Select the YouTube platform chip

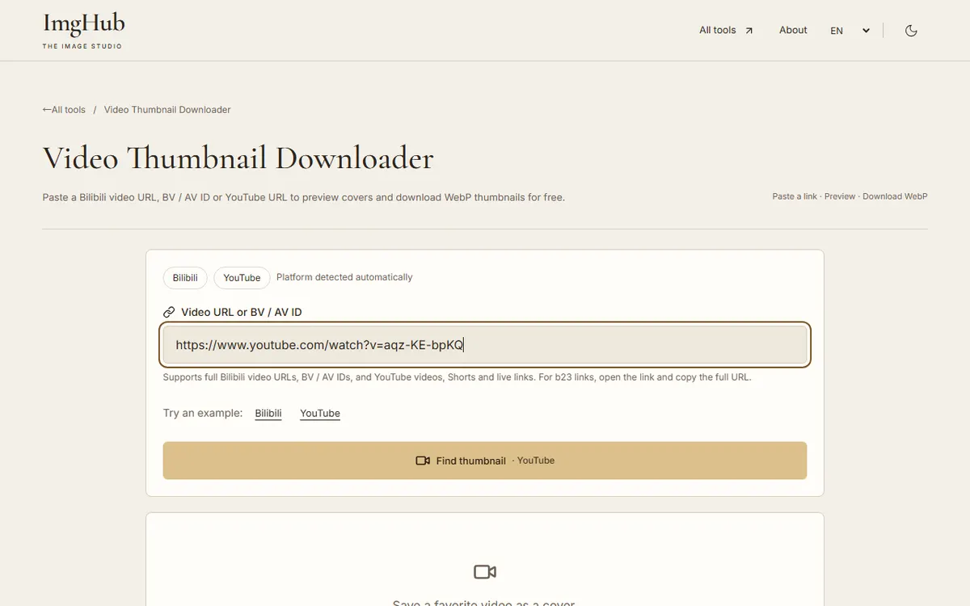tap(242, 278)
